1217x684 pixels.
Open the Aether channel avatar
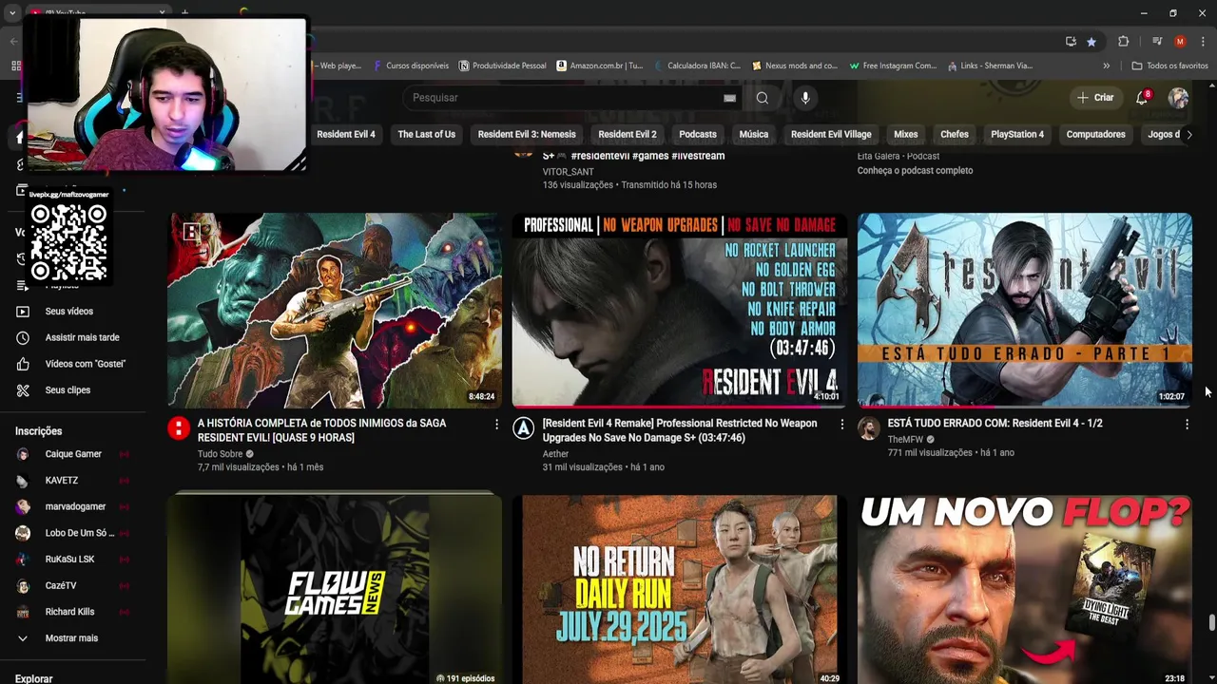[x=524, y=428]
